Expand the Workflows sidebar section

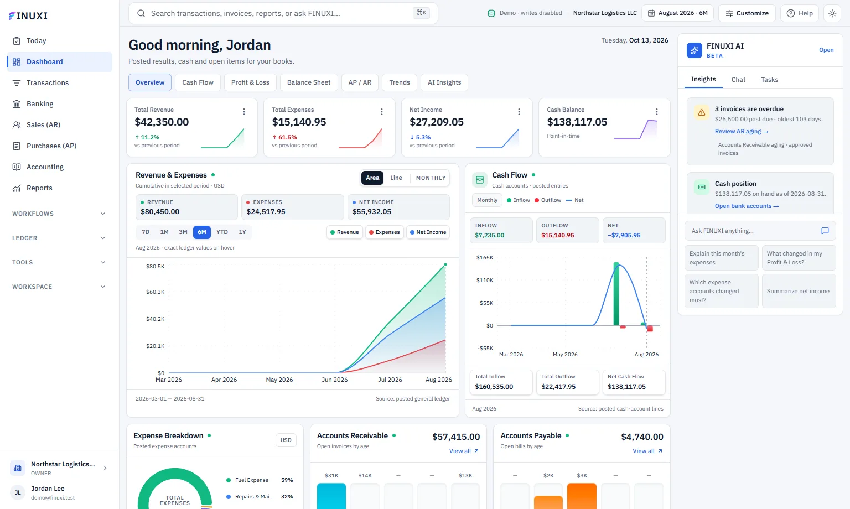pyautogui.click(x=59, y=214)
